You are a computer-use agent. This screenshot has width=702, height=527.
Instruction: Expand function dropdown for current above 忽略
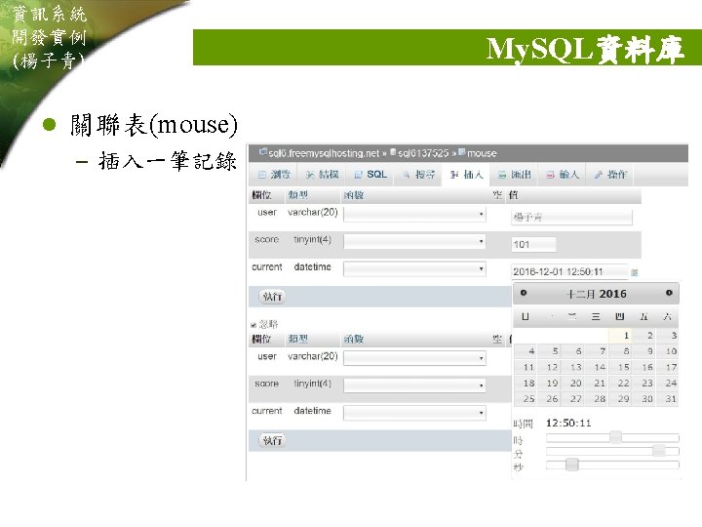(x=414, y=269)
